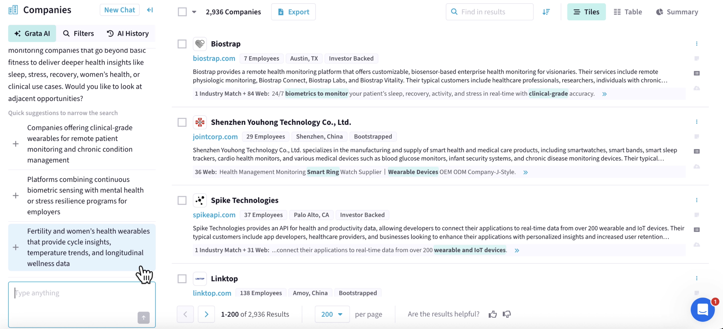
Task: Expand Biostrap's web match snippet
Action: tap(605, 94)
